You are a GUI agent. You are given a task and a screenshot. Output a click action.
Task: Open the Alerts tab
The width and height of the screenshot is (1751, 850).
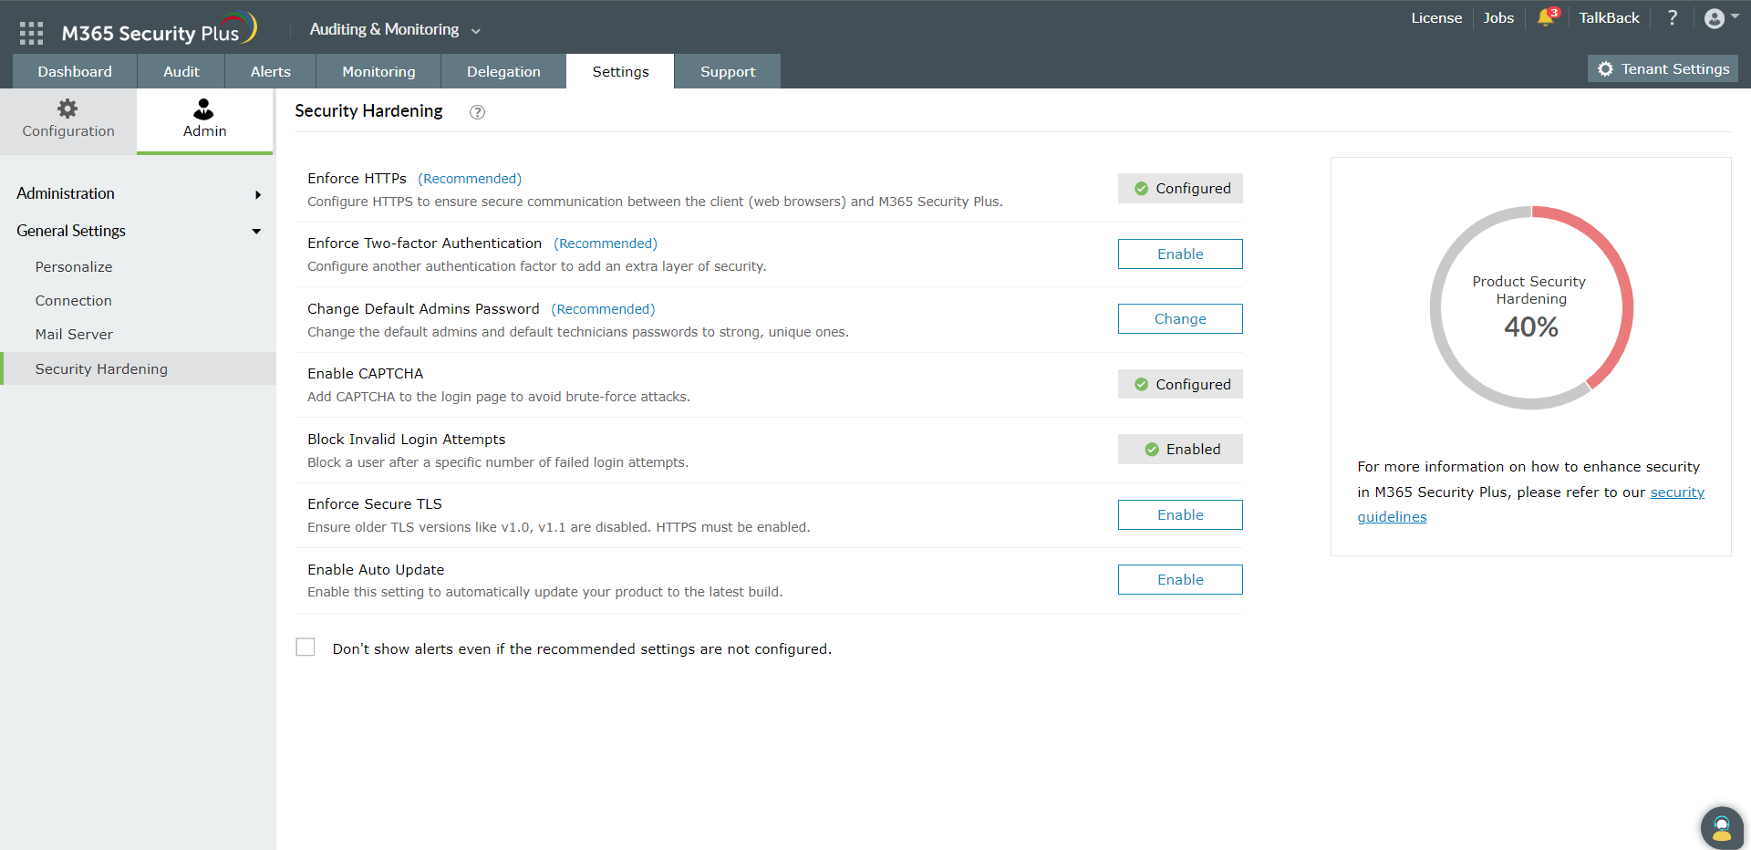271,71
